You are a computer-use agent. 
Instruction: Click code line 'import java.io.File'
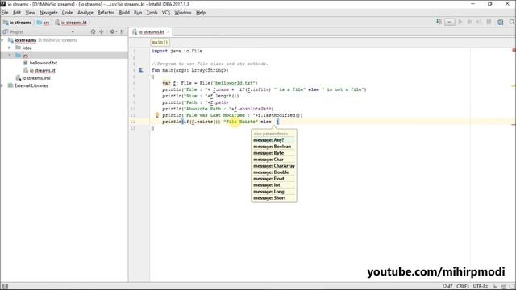coord(177,51)
